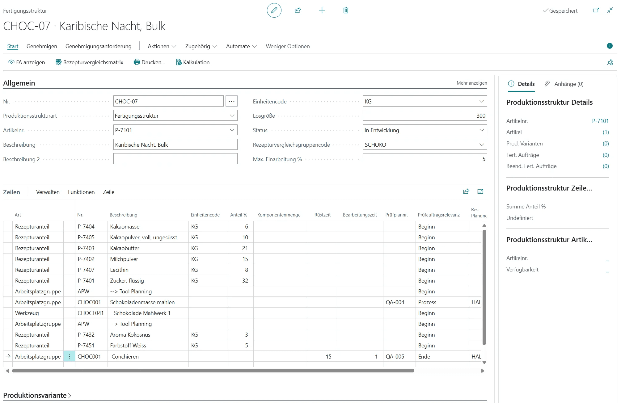Click Mehr anzeigen link
Screen dimensions: 621x403
pos(472,83)
